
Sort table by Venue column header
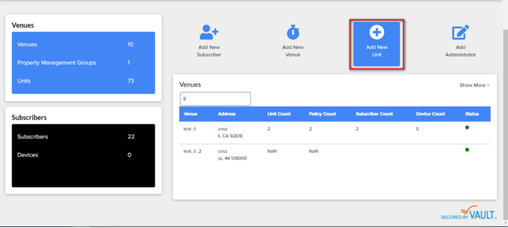(x=190, y=114)
